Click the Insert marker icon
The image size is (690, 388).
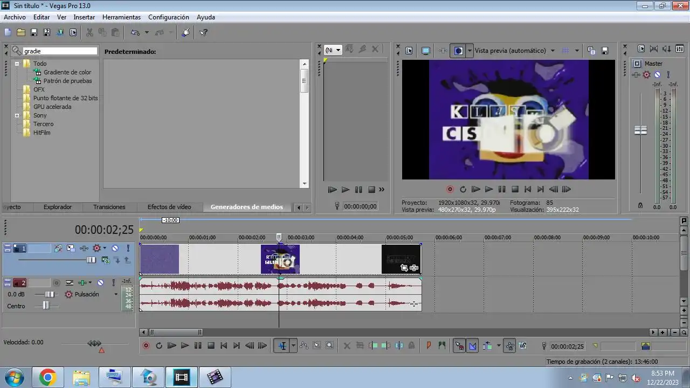click(429, 346)
